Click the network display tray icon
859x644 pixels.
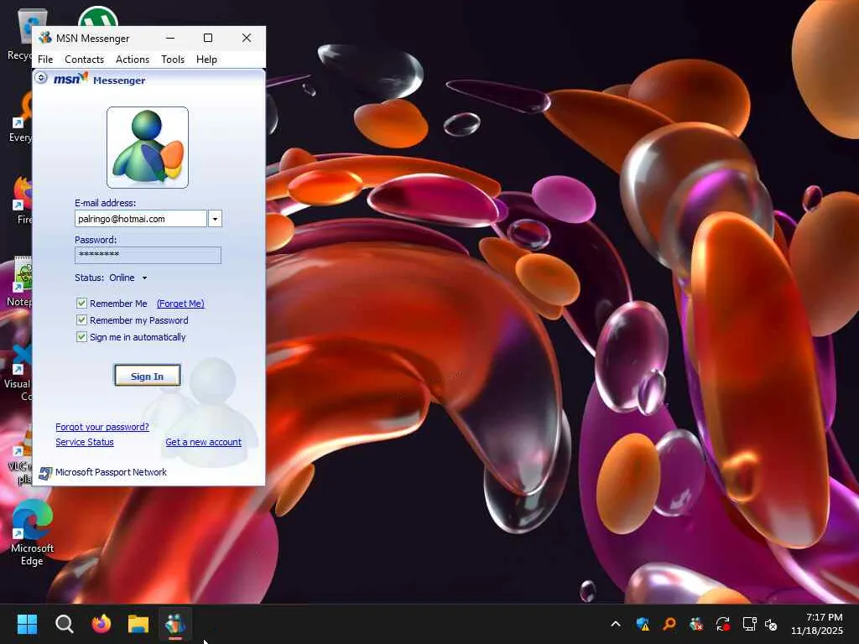pos(749,624)
